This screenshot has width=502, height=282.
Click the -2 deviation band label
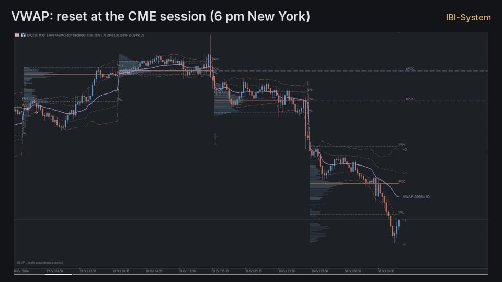click(x=404, y=244)
